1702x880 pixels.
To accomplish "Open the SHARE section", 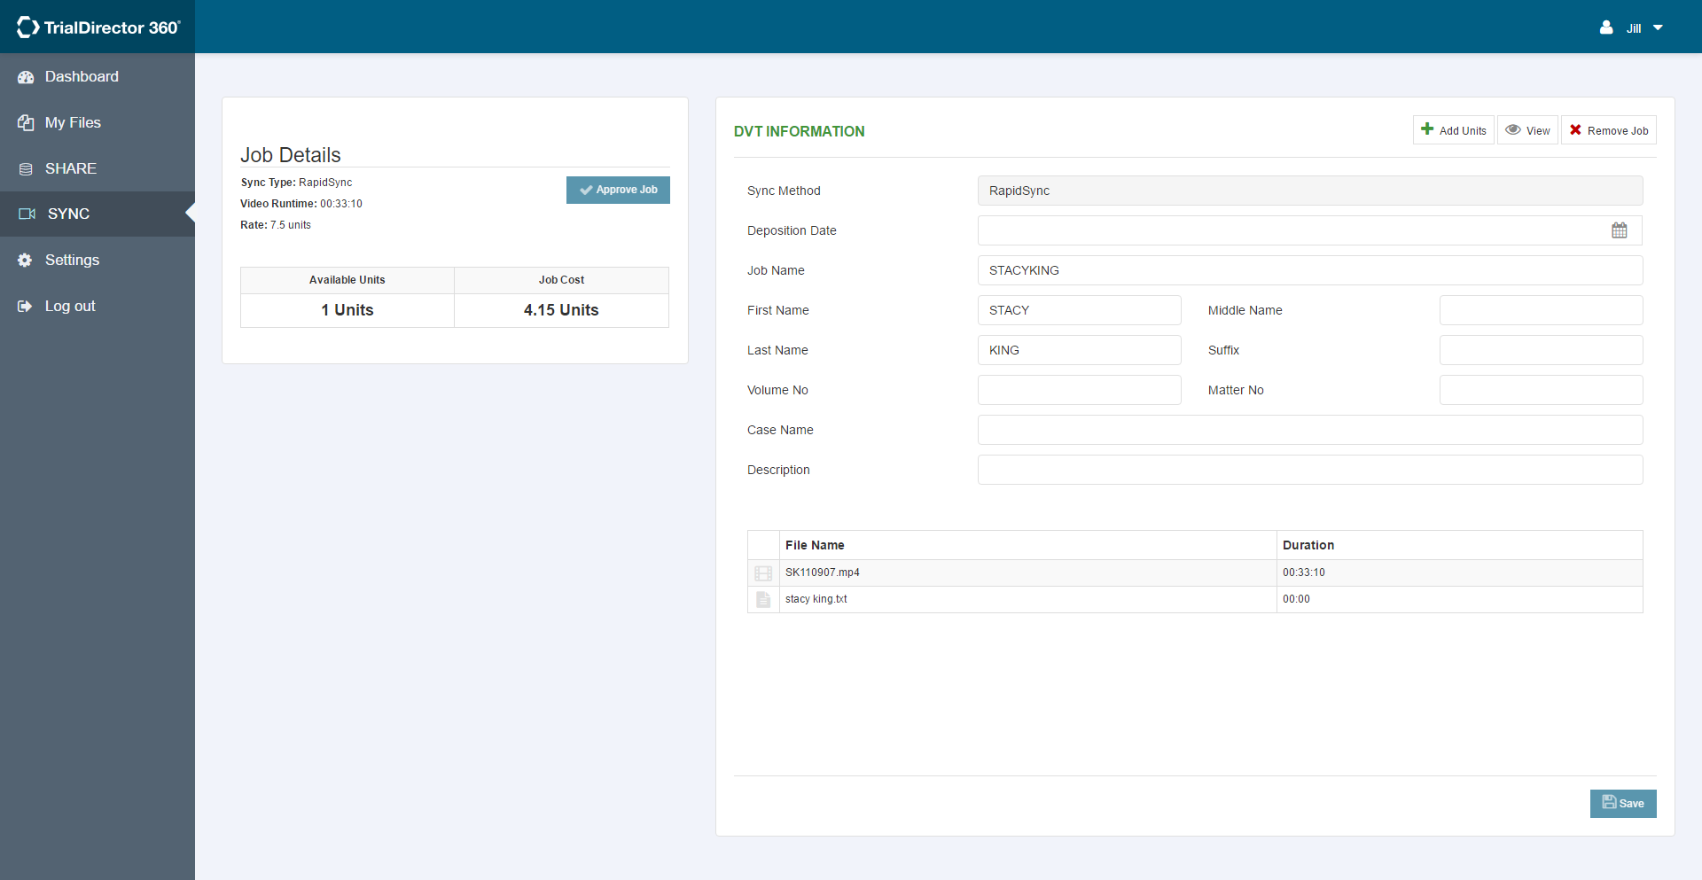I will pos(98,168).
